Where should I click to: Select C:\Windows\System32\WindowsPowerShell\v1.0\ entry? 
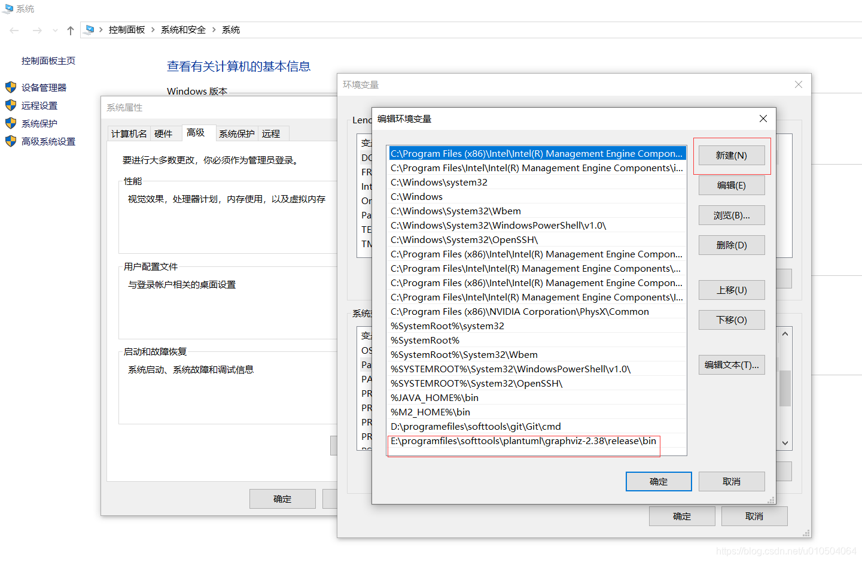pos(537,225)
